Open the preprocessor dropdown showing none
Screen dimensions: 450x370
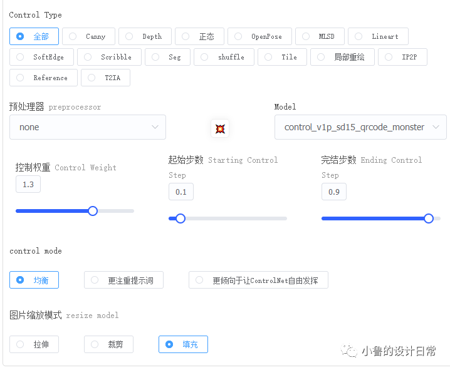(88, 127)
